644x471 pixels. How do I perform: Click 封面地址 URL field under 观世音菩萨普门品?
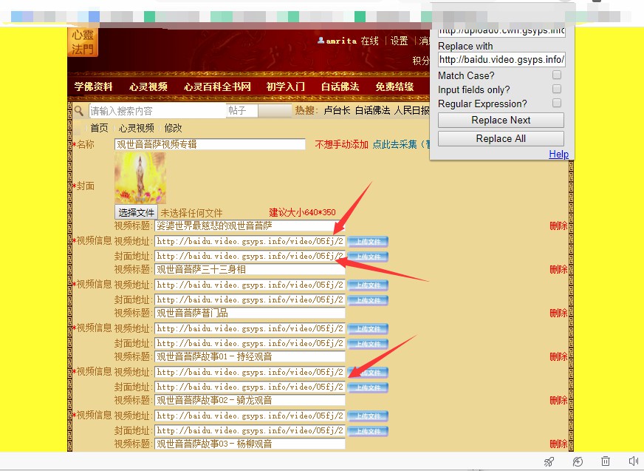click(250, 343)
